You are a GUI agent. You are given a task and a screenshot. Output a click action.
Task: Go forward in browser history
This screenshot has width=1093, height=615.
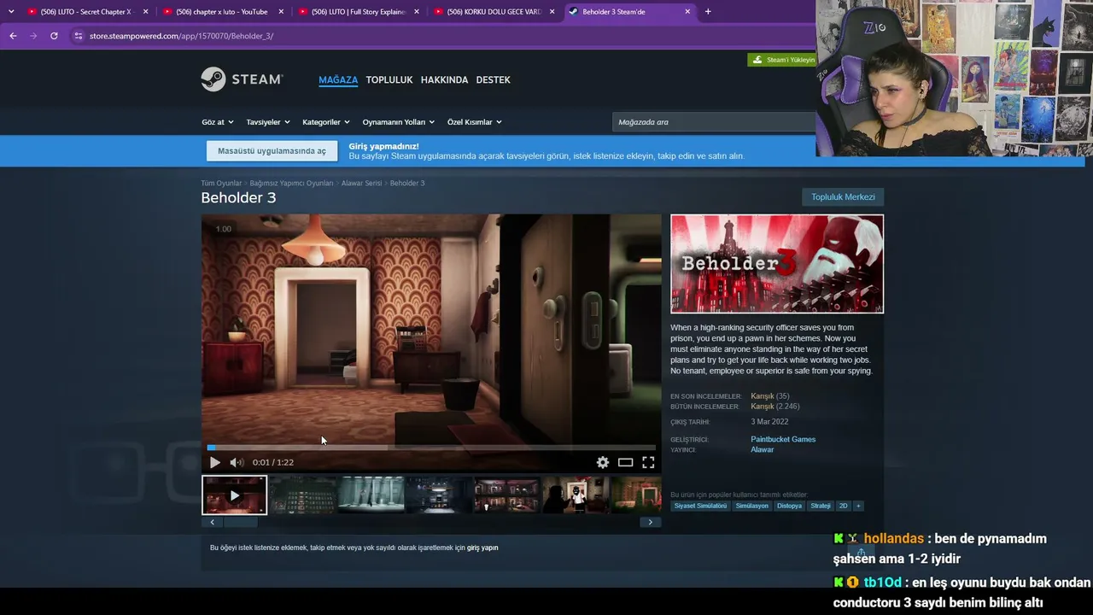coord(33,36)
